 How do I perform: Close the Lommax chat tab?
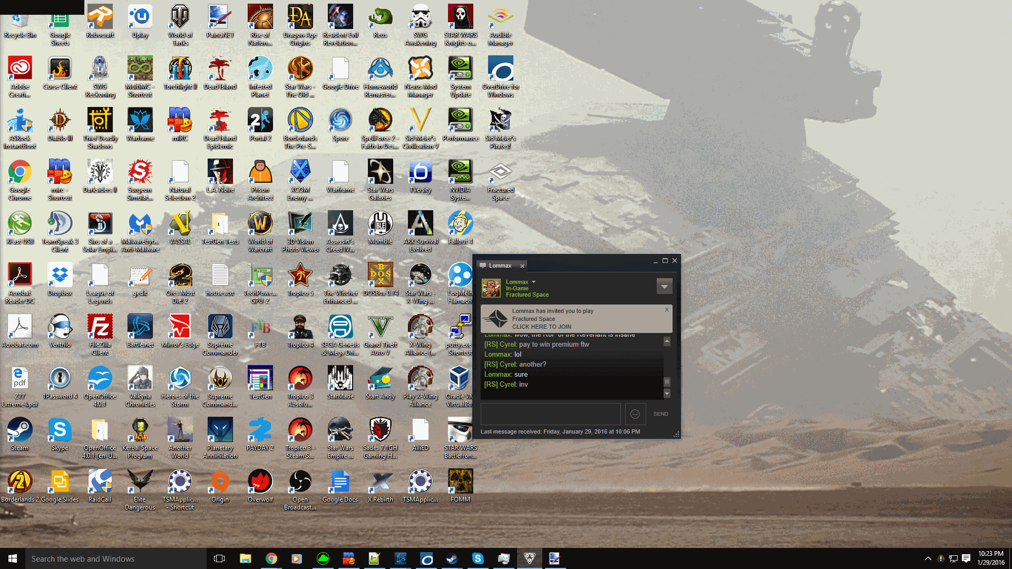(x=522, y=266)
